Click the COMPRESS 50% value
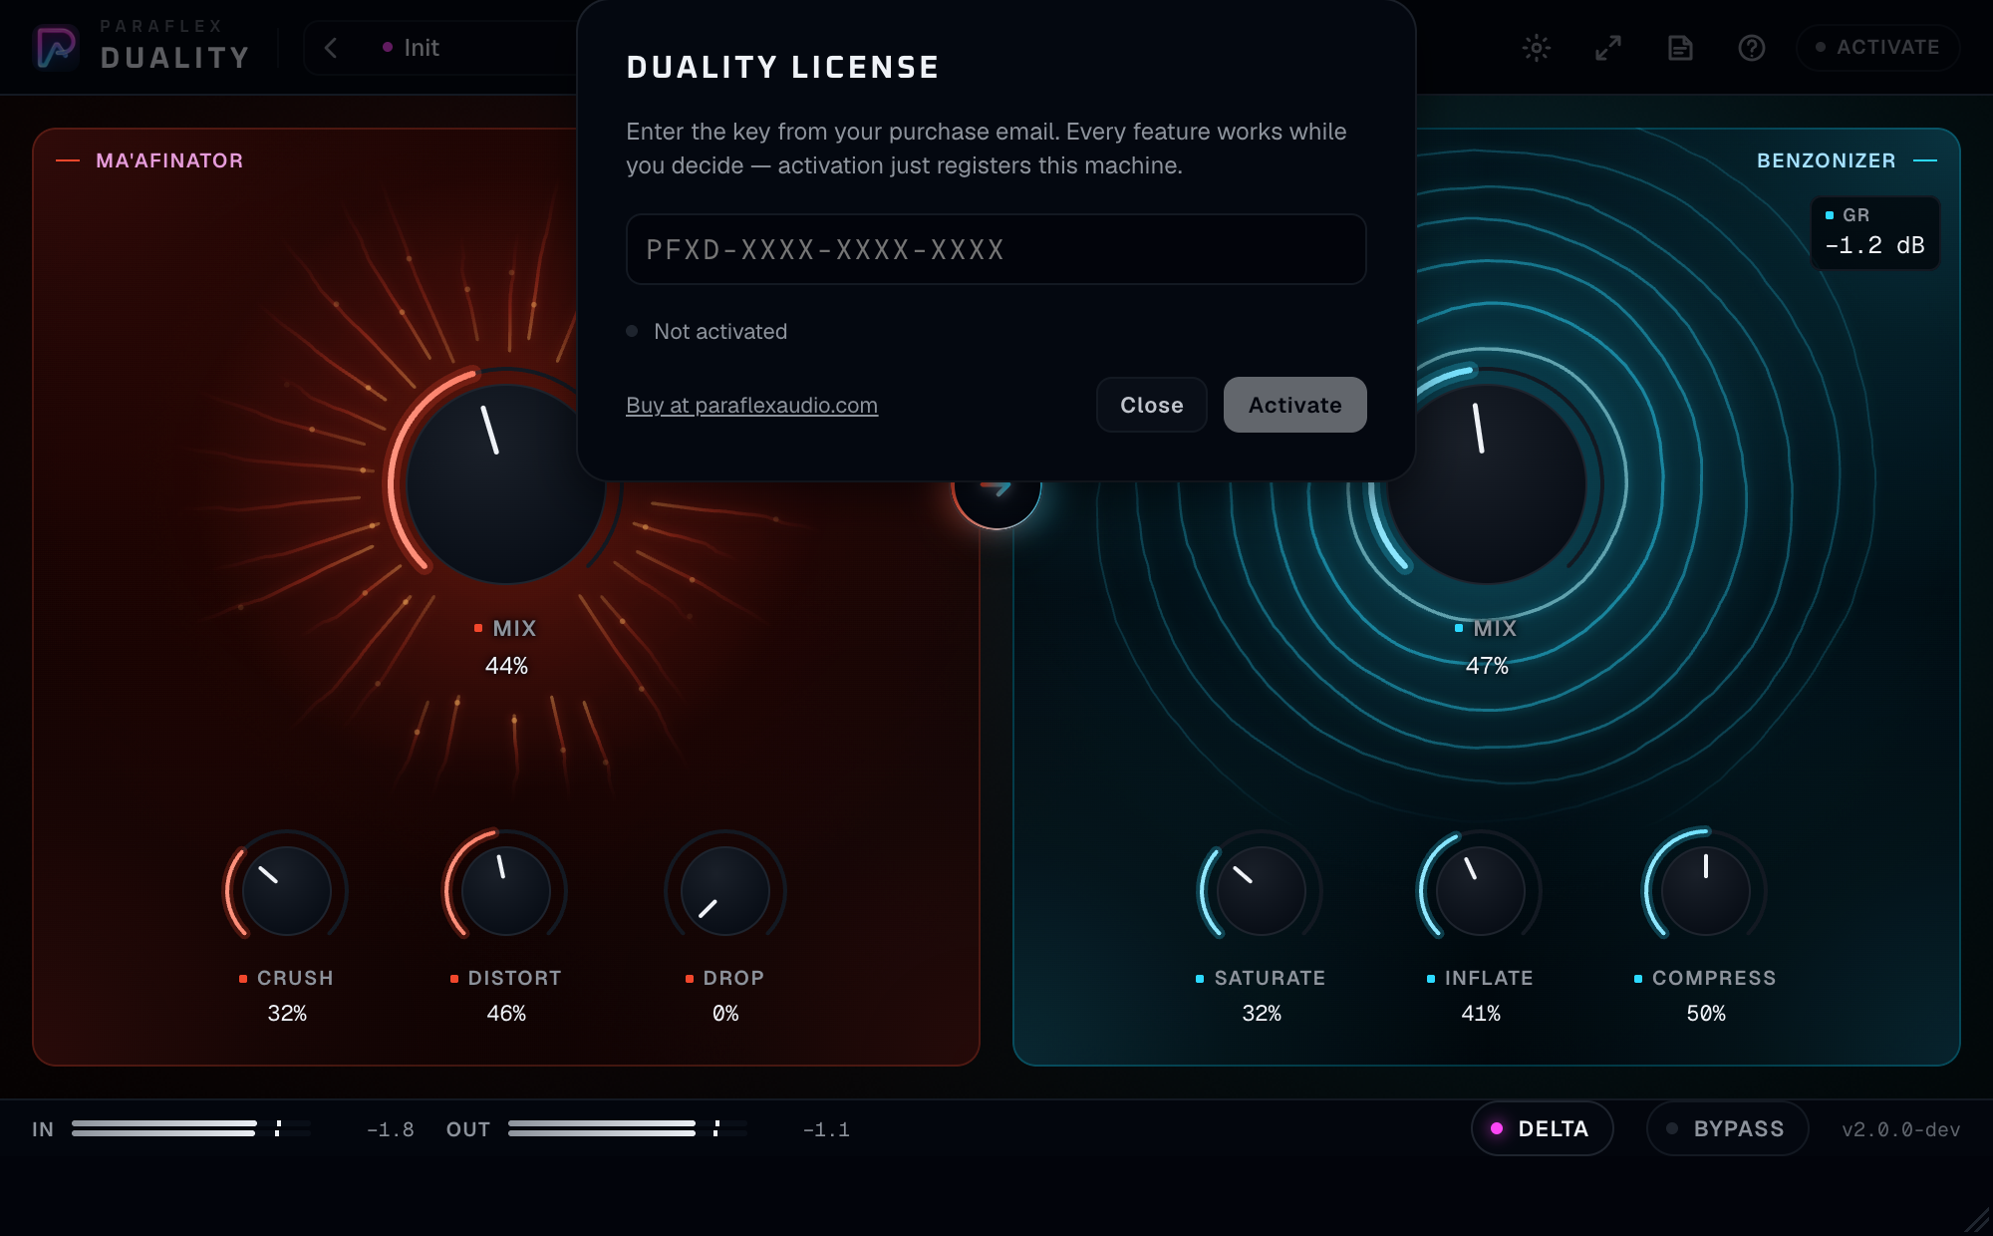Screen dimensions: 1993x1236 click(x=1706, y=1013)
